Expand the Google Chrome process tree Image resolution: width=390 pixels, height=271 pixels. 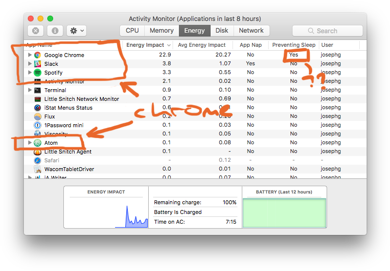pos(30,55)
